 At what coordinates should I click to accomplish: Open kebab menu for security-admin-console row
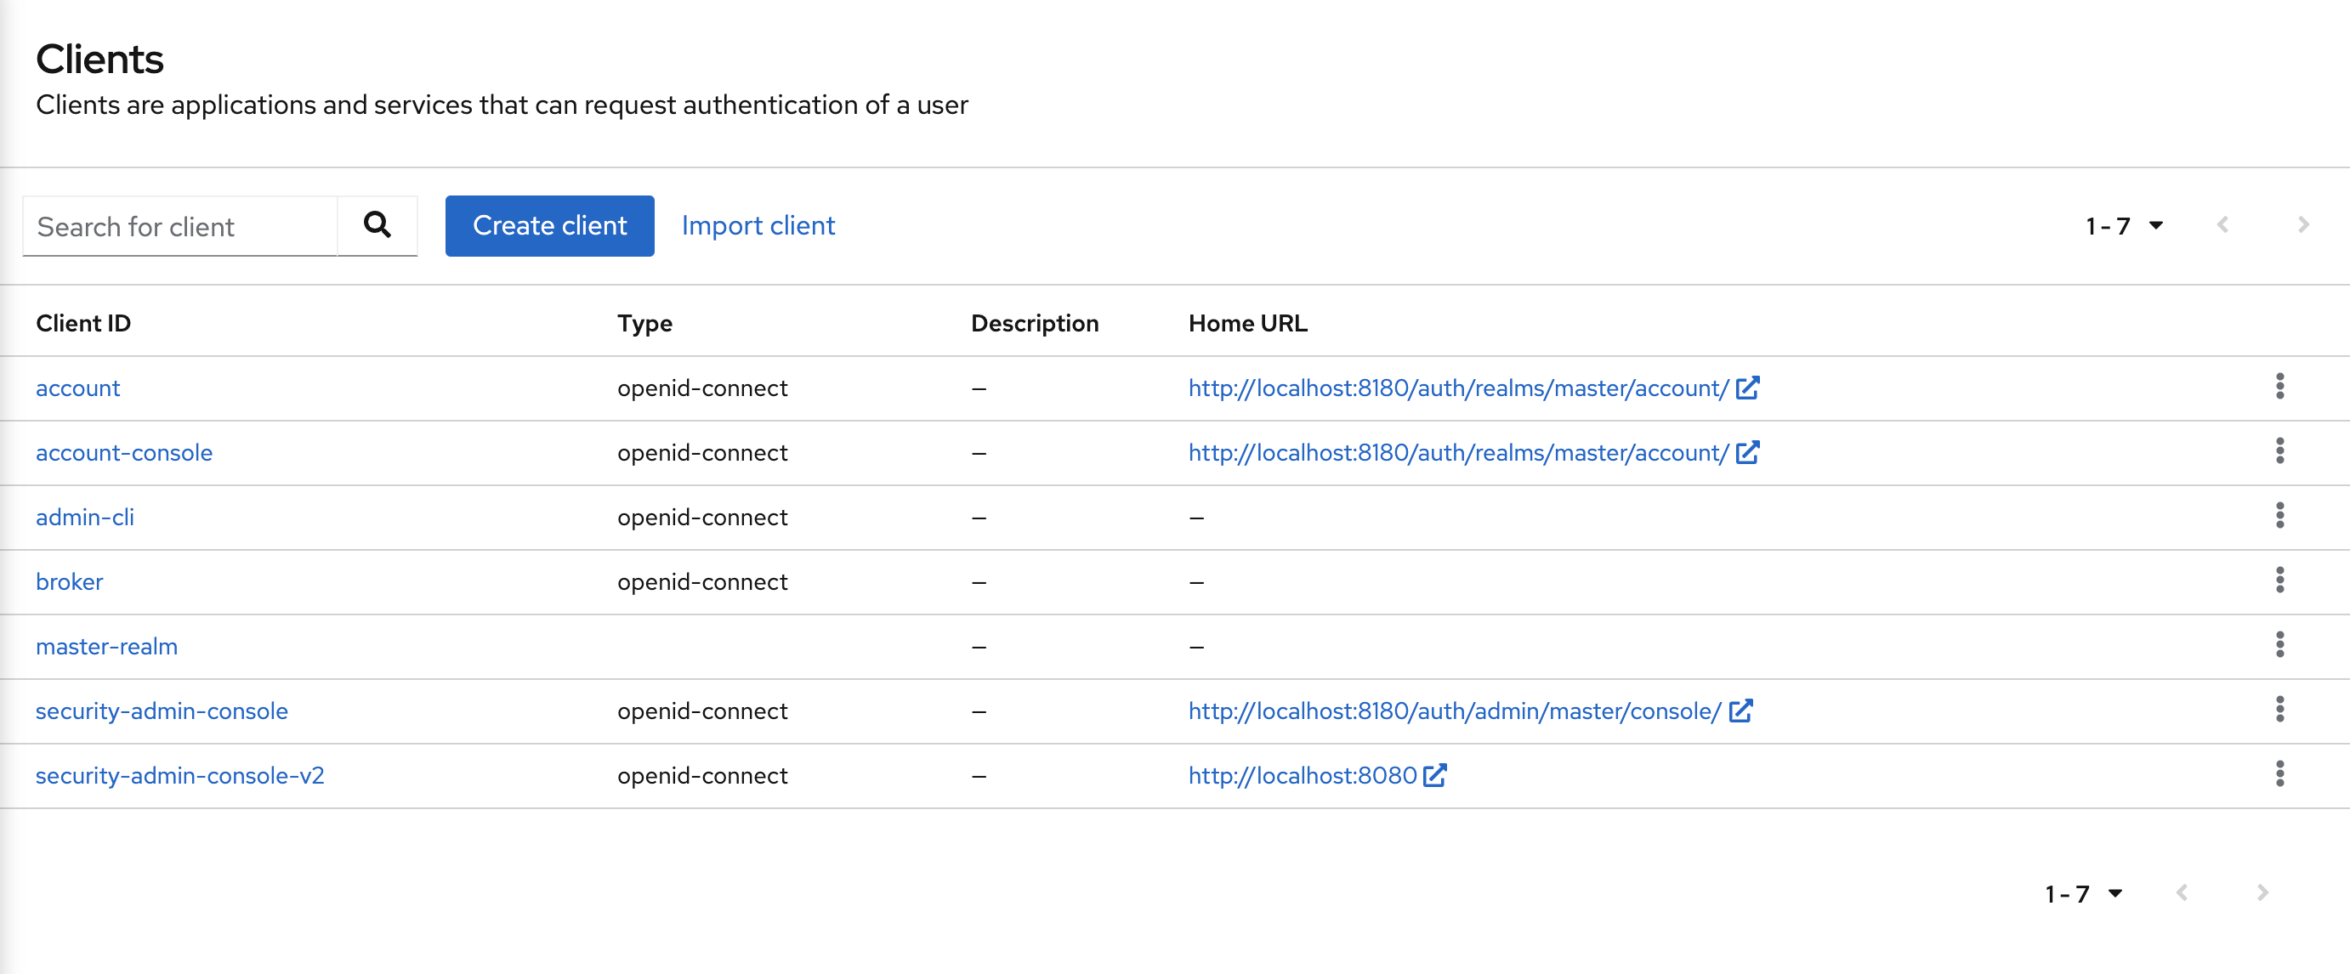point(2279,710)
